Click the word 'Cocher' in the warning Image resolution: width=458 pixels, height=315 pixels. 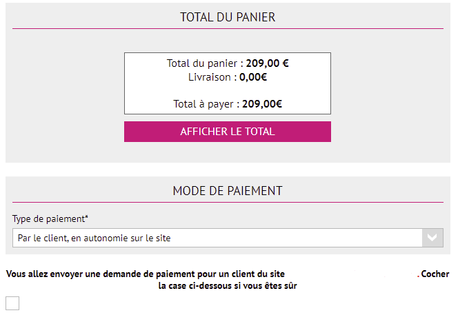click(x=435, y=274)
